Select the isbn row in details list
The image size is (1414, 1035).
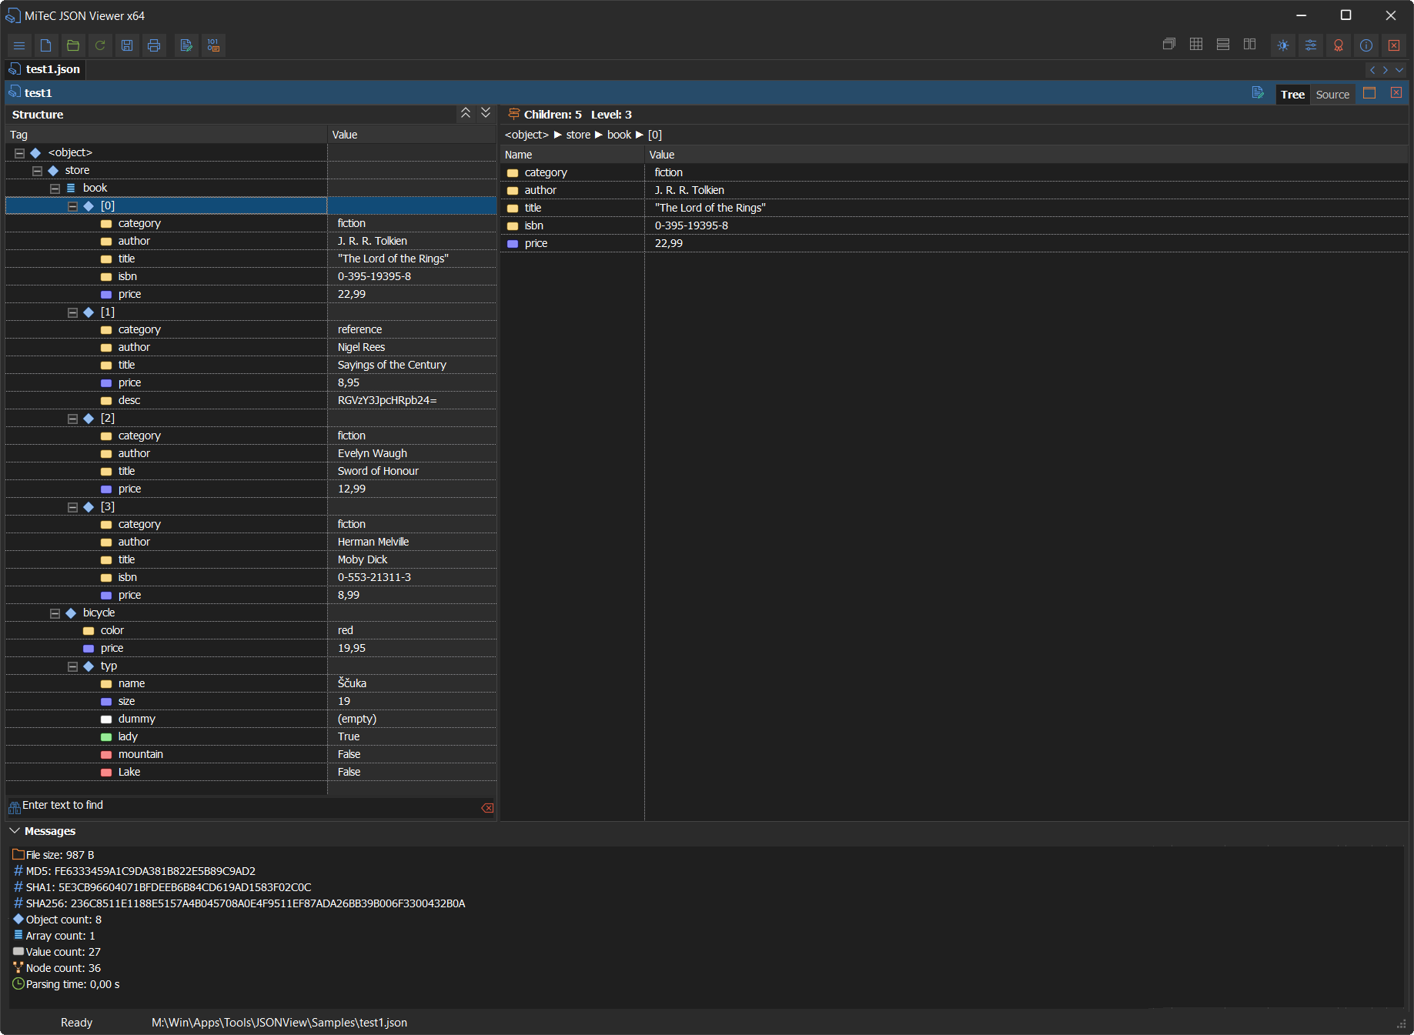[x=954, y=225]
